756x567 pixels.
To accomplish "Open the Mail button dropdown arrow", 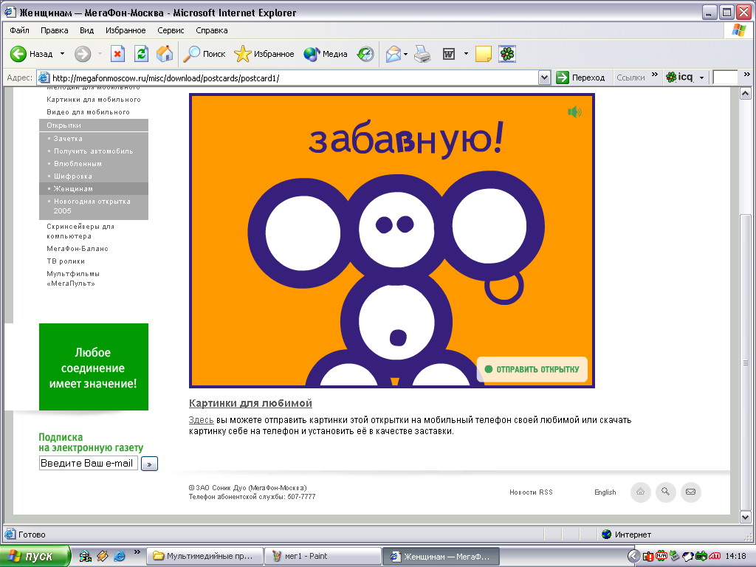I will 405,54.
